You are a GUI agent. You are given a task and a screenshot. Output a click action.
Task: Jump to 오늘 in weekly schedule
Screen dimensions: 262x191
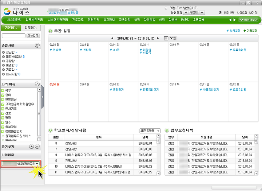[x=173, y=38]
